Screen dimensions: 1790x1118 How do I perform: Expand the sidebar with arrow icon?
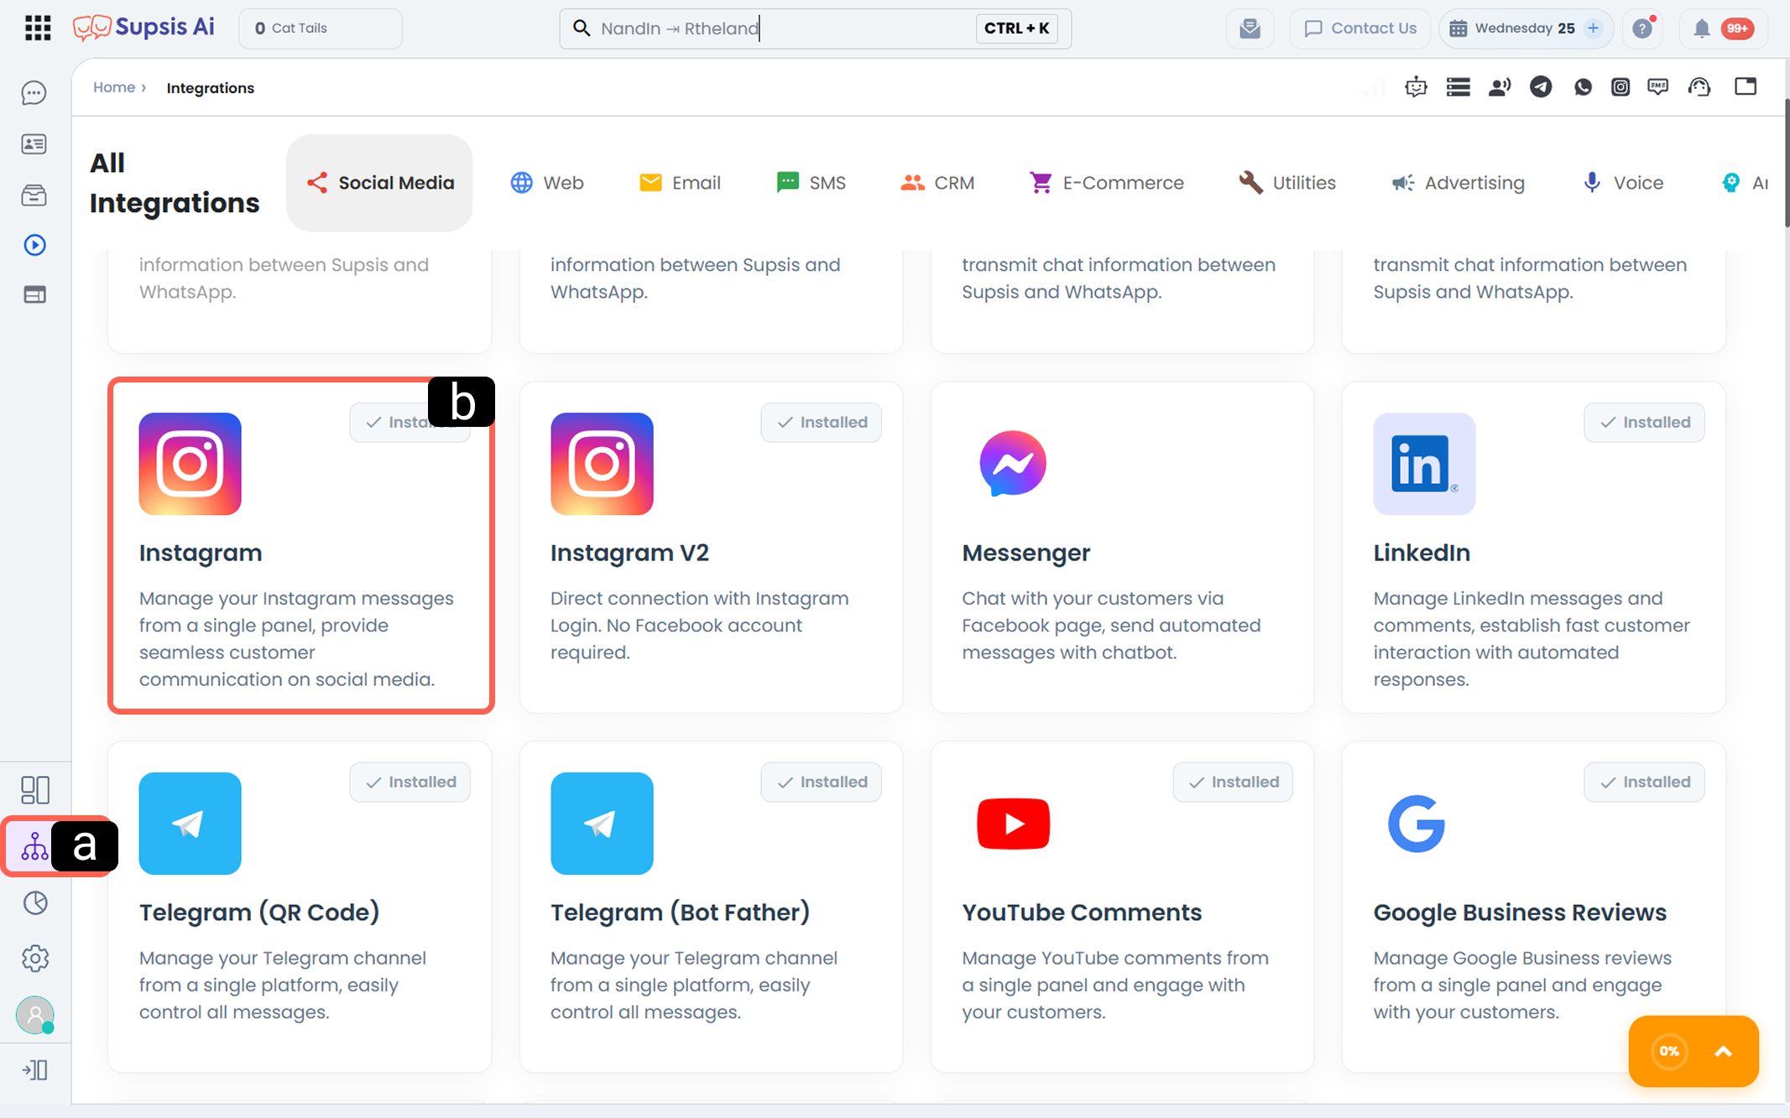pyautogui.click(x=34, y=1070)
